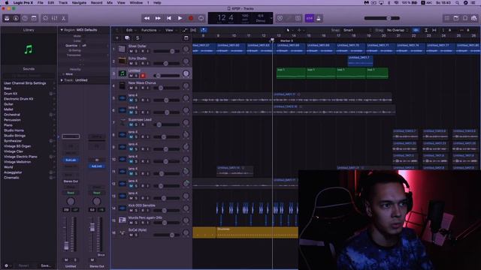The width and height of the screenshot is (481, 270).
Task: Select Vintage Electric Piano in Library
Action: coord(20,157)
